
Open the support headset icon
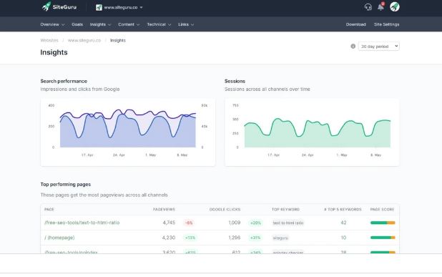pyautogui.click(x=368, y=6)
